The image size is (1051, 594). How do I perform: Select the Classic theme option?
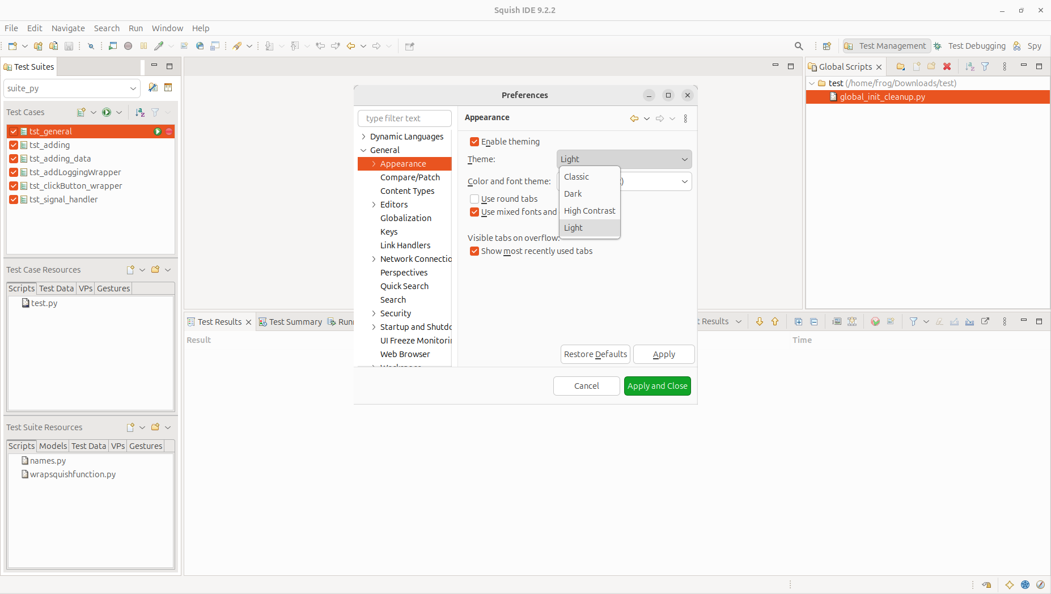(590, 177)
